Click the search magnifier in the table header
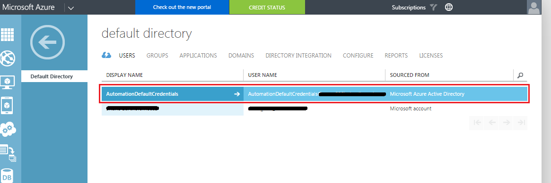 520,75
